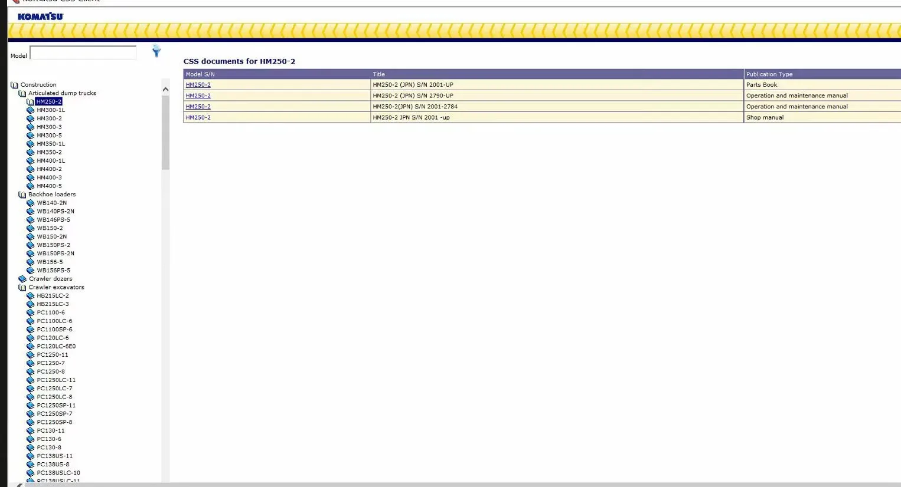Click the book icon next to PC1100-6
This screenshot has width=901, height=487.
[x=31, y=313]
